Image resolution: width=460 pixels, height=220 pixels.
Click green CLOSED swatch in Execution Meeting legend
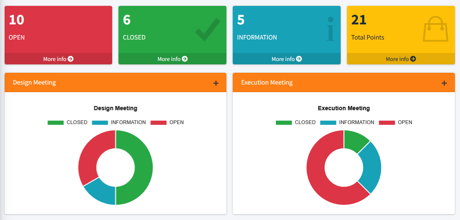tap(284, 122)
